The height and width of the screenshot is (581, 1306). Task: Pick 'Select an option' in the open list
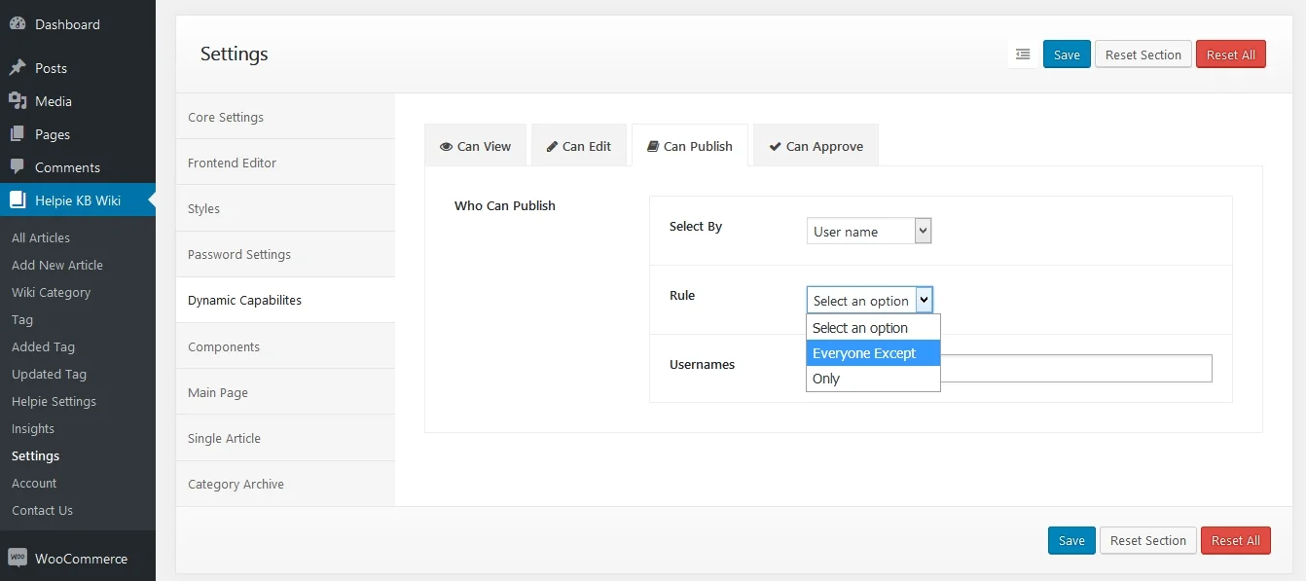coord(873,328)
